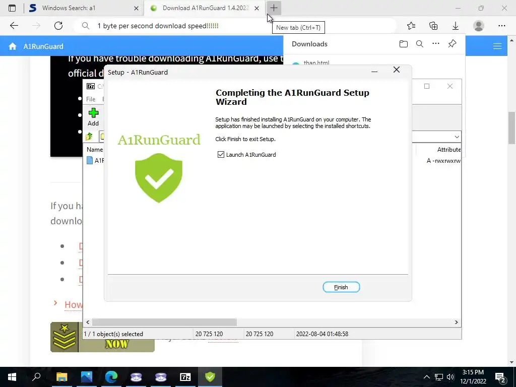Go back with the browser back arrow
Image resolution: width=516 pixels, height=387 pixels.
click(14, 26)
